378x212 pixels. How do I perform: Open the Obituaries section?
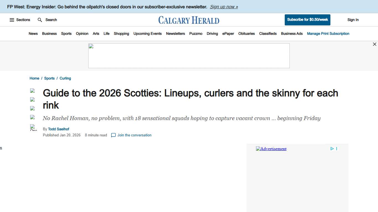click(246, 33)
